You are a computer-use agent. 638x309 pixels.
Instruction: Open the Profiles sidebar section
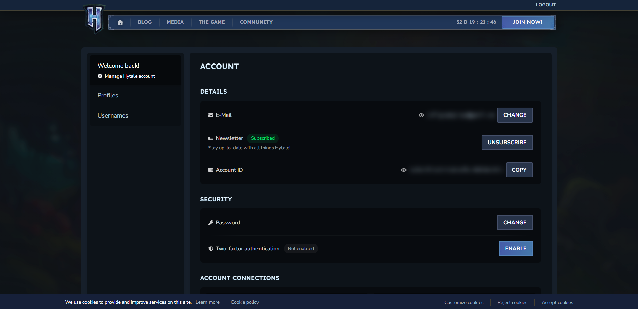(108, 95)
